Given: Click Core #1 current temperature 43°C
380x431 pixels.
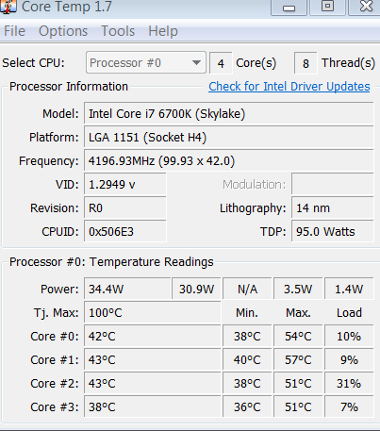Looking at the screenshot, I should click(153, 359).
